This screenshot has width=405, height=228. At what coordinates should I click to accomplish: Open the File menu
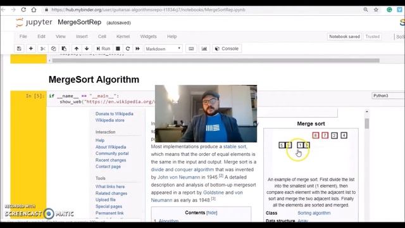(x=23, y=37)
